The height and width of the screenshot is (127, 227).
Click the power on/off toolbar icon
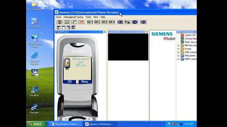(60, 22)
